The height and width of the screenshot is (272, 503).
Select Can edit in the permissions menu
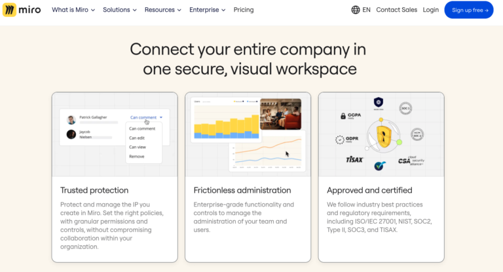click(x=138, y=138)
